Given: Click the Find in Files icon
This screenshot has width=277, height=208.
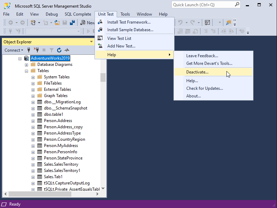Looking at the screenshot, I should [229, 23].
